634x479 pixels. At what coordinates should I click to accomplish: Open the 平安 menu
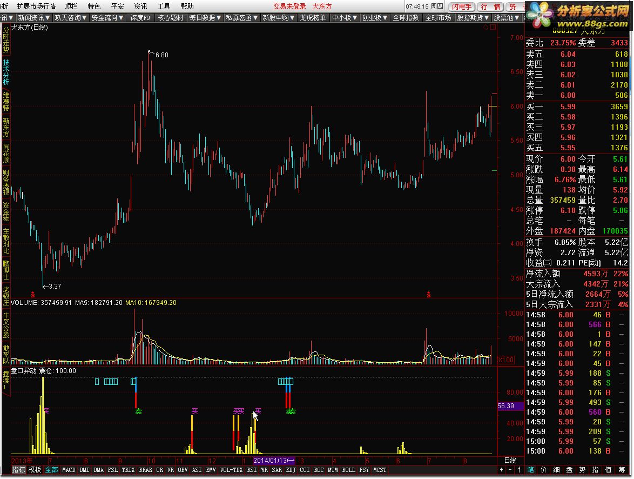[118, 6]
